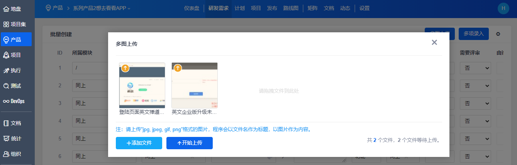Open 需要评审 dropdown in row 4

(x=475, y=121)
